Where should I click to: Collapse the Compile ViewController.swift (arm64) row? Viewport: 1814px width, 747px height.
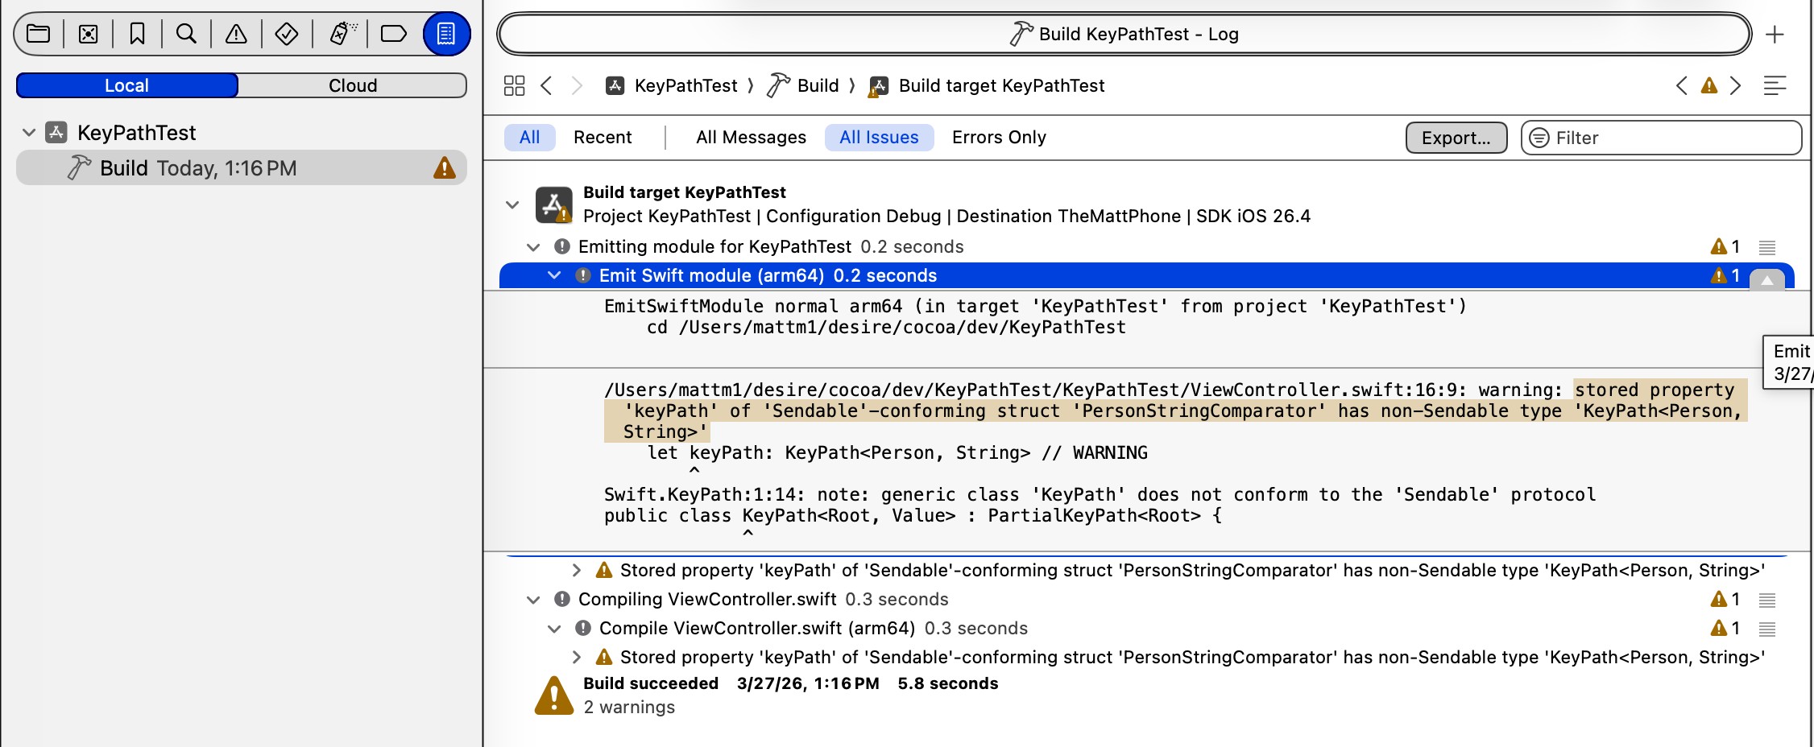tap(554, 628)
